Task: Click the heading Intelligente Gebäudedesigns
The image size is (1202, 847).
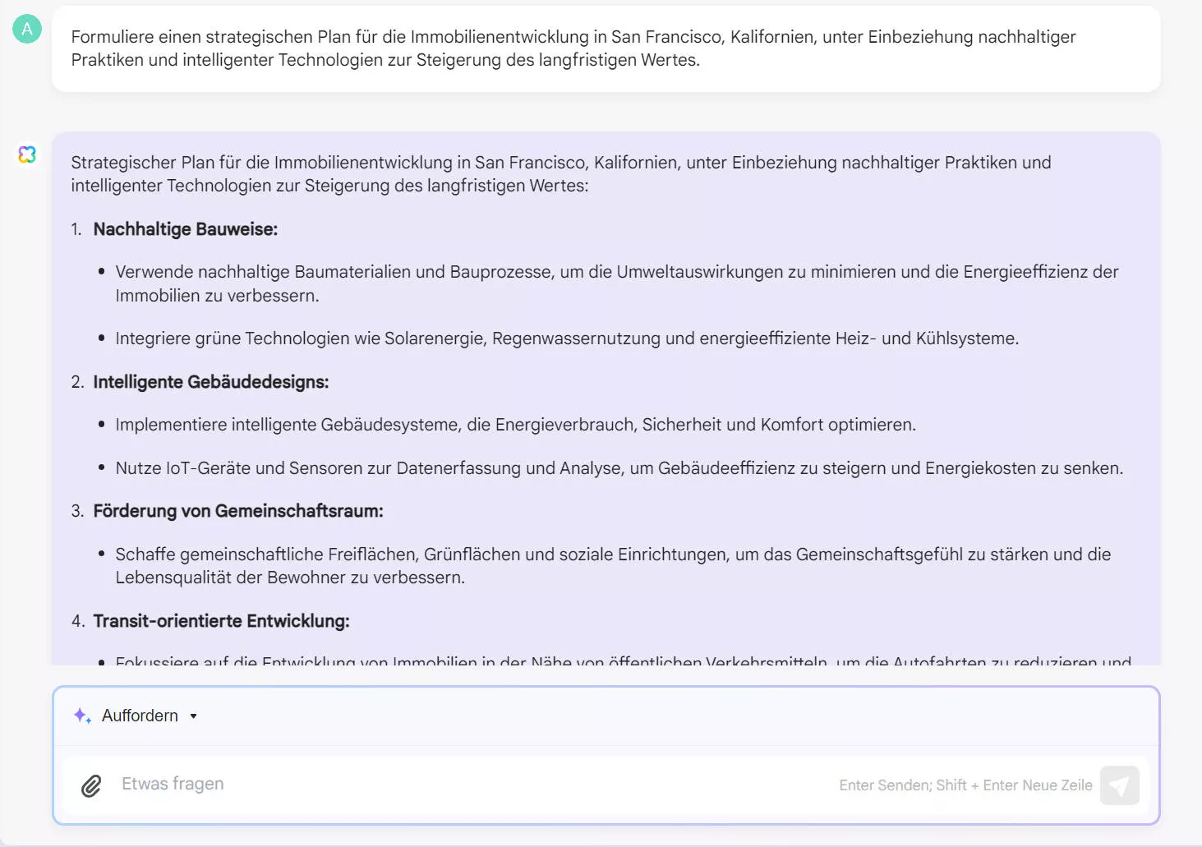Action: point(211,381)
